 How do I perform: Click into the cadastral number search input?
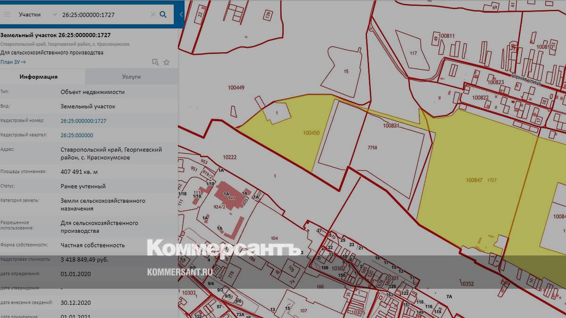[104, 15]
